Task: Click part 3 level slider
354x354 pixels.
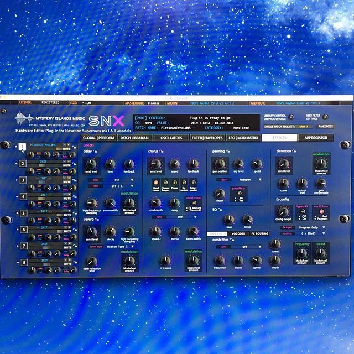Action: pyautogui.click(x=45, y=182)
